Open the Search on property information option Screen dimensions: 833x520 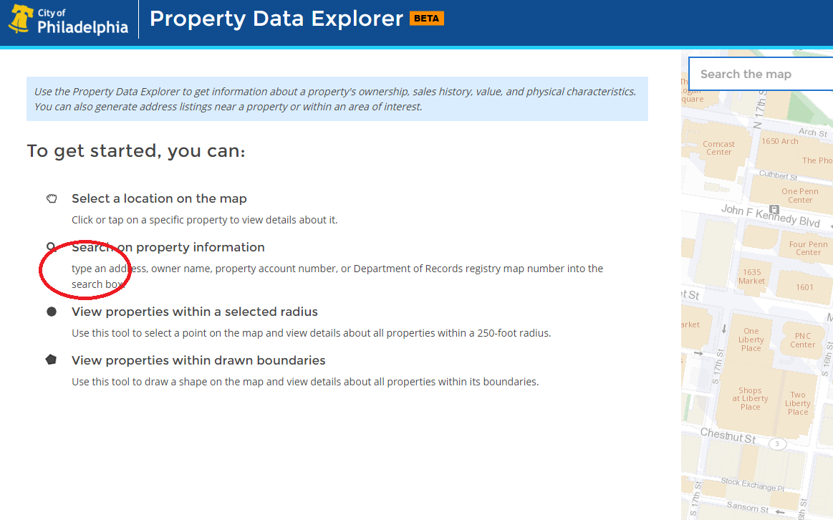tap(168, 246)
